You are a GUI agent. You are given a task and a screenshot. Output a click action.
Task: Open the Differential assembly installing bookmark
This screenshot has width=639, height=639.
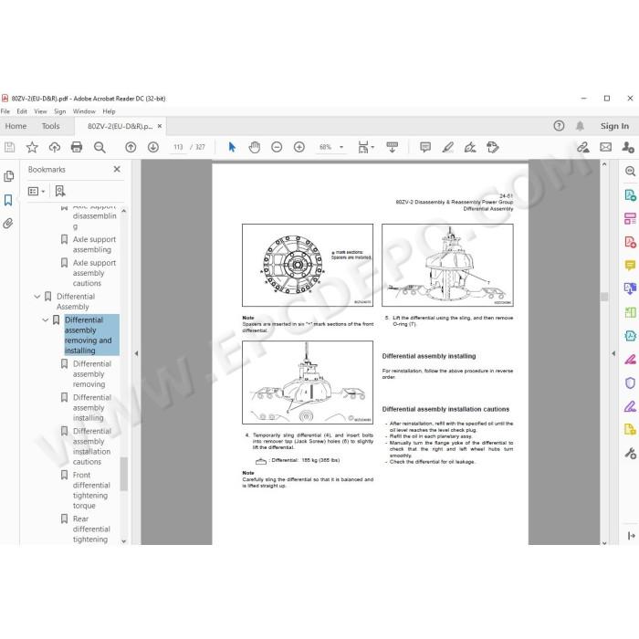point(91,407)
